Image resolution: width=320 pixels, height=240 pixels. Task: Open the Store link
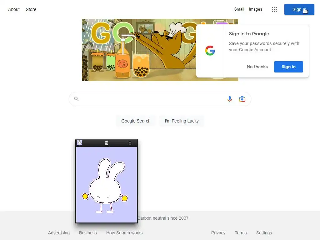[31, 9]
